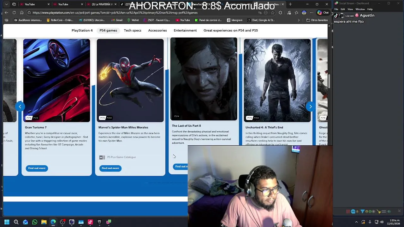Screen dimensions: 404x227
Task: Open the Panel de control bookmark
Action: coord(208,20)
